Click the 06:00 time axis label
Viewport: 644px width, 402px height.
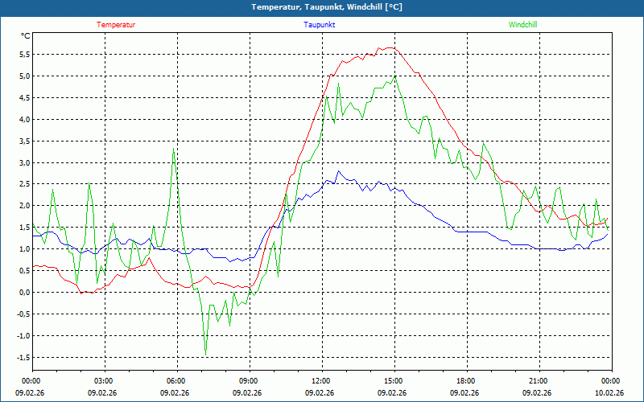pyautogui.click(x=176, y=381)
